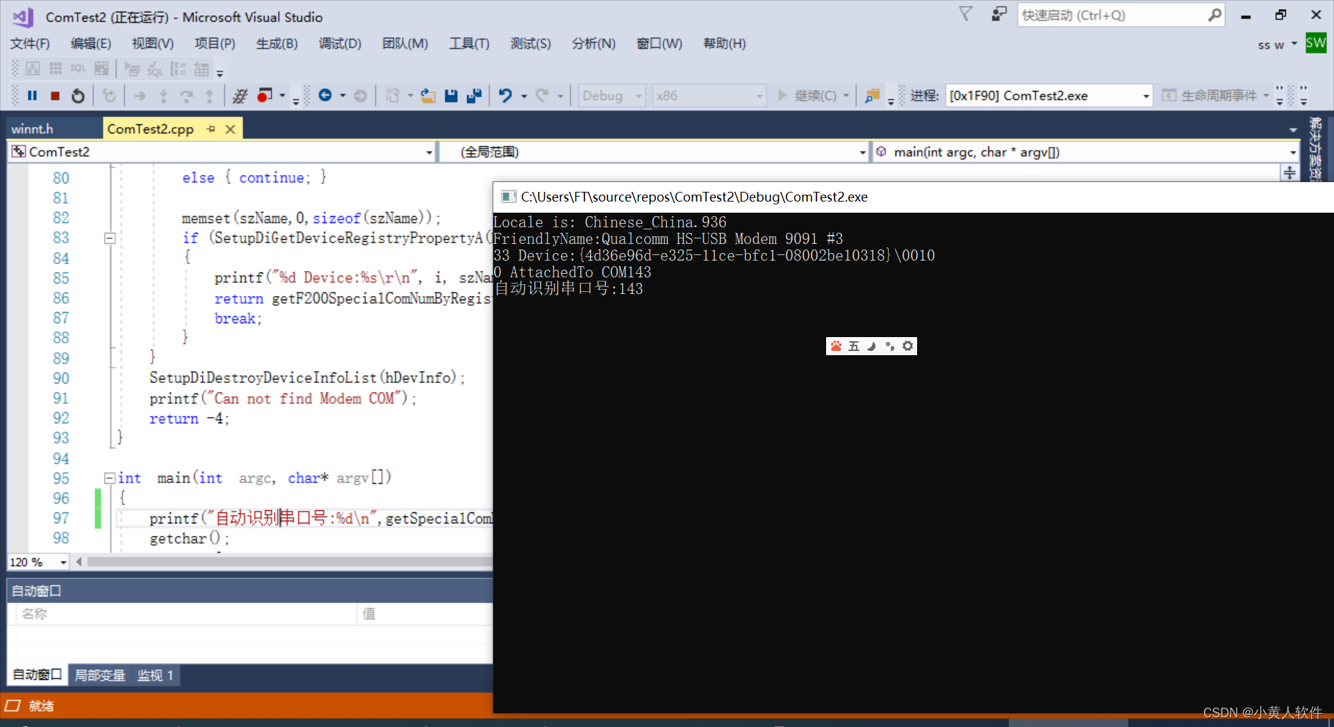Collapse main function at line 95
This screenshot has height=727, width=1334.
[x=109, y=478]
